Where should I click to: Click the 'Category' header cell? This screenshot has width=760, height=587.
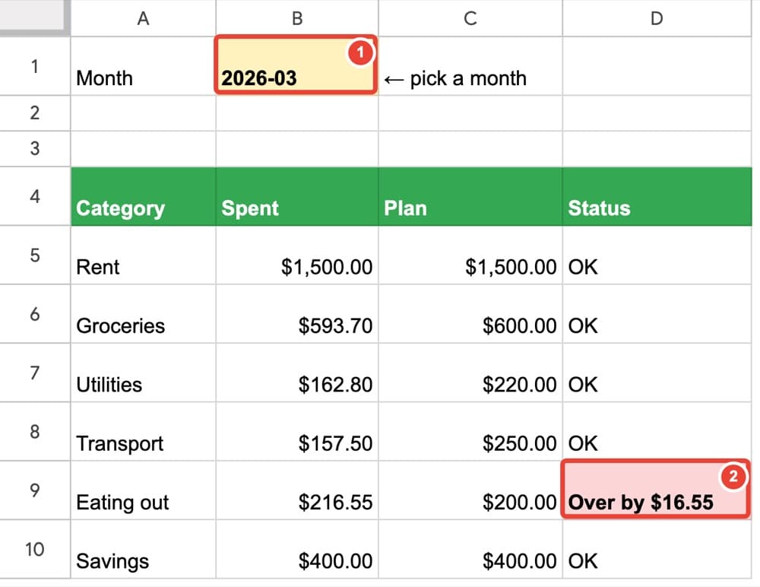pos(144,196)
